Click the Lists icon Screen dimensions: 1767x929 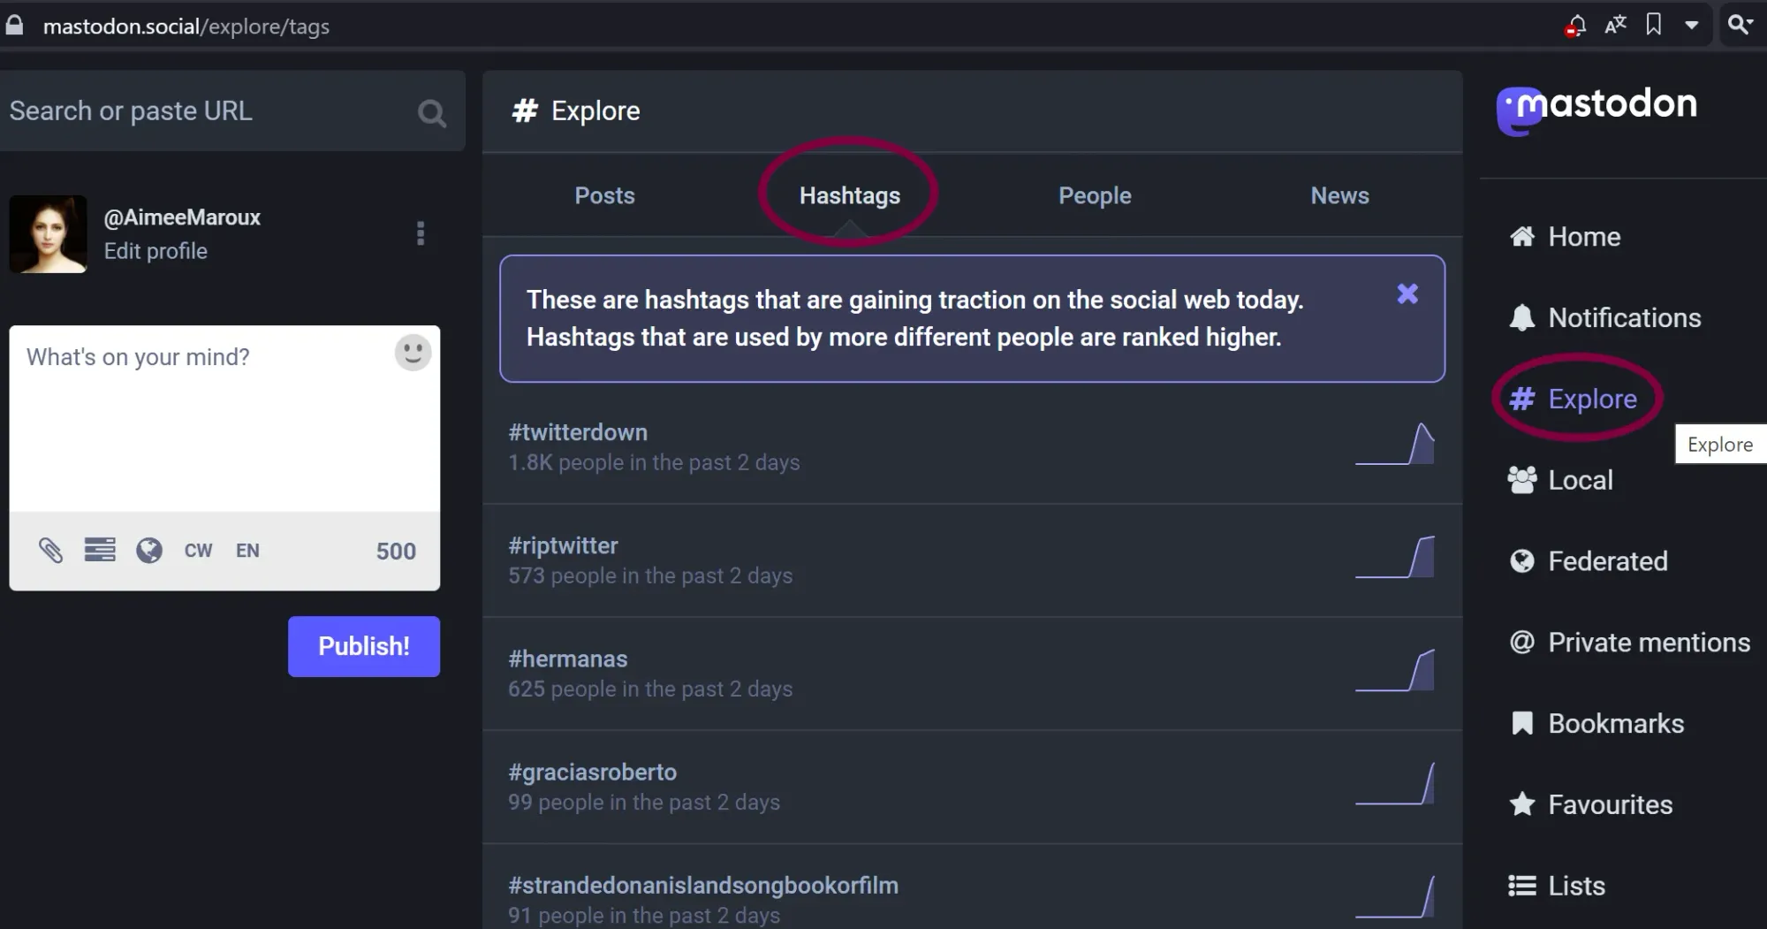click(x=1522, y=886)
